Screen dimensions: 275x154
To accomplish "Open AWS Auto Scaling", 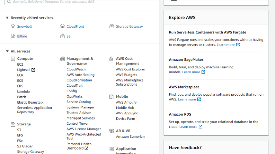I will point(80,75).
